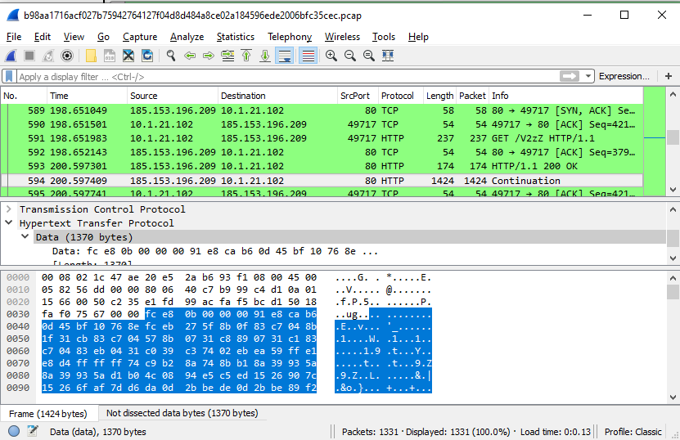
Task: Open the View menu
Action: [x=74, y=37]
